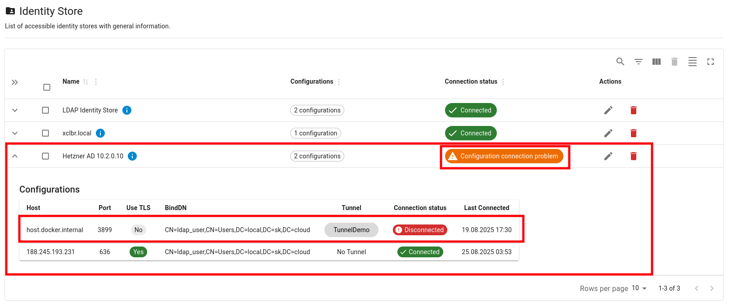Viewport: 729px width, 305px height.
Task: Show info for Hetzner AD 10.2.0.10
Action: click(132, 156)
